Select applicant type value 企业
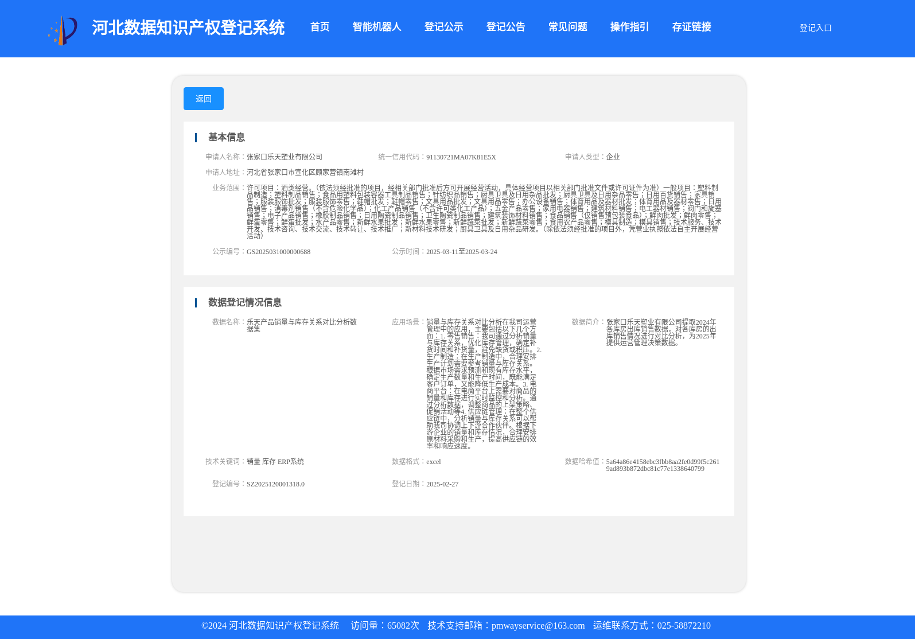 613,157
